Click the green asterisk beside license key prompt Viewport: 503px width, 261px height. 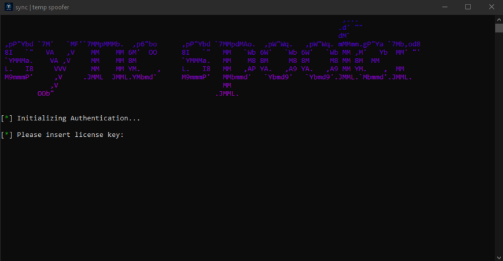6,135
